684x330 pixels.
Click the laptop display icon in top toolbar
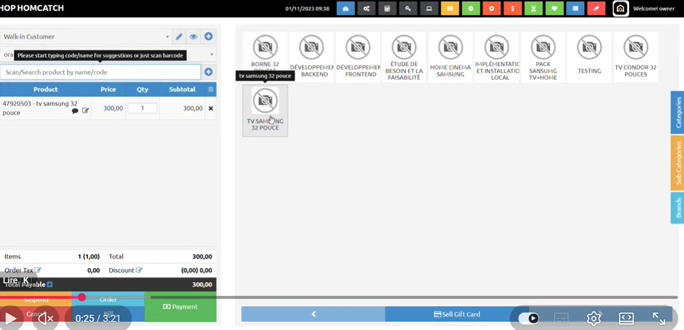(429, 9)
